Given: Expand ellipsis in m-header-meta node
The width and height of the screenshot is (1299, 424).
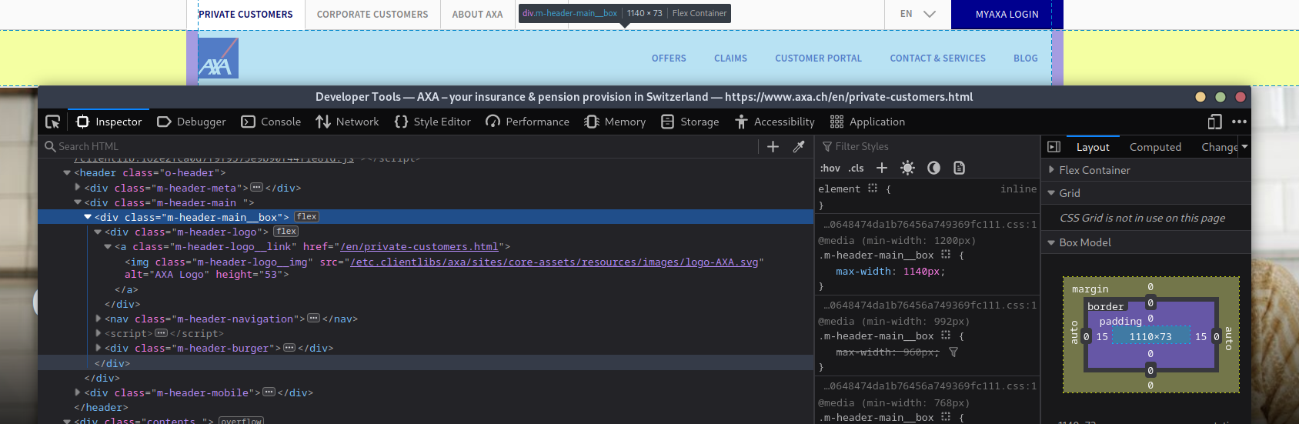Looking at the screenshot, I should (256, 188).
